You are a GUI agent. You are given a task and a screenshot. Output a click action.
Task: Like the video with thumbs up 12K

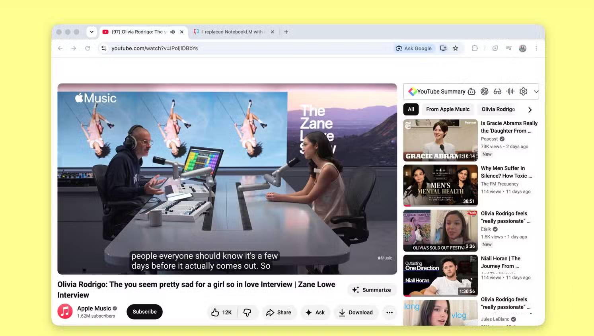pos(222,313)
